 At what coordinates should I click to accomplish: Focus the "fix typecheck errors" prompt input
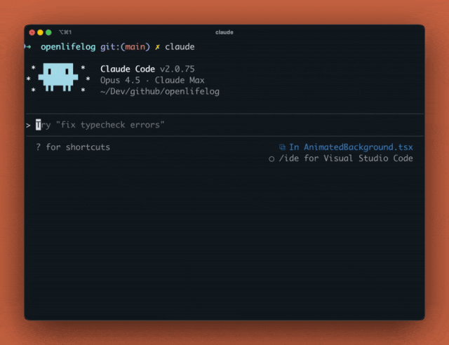105,125
